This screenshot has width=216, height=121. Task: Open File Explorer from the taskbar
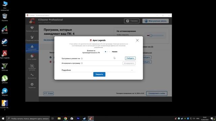tap(59, 118)
